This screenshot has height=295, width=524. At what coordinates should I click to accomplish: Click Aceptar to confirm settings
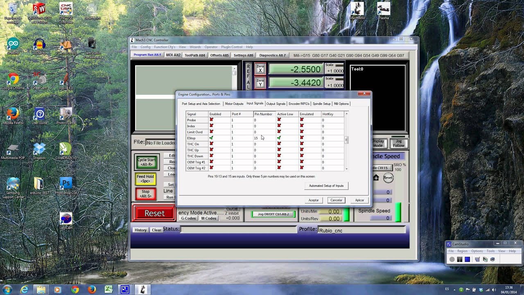coord(314,200)
